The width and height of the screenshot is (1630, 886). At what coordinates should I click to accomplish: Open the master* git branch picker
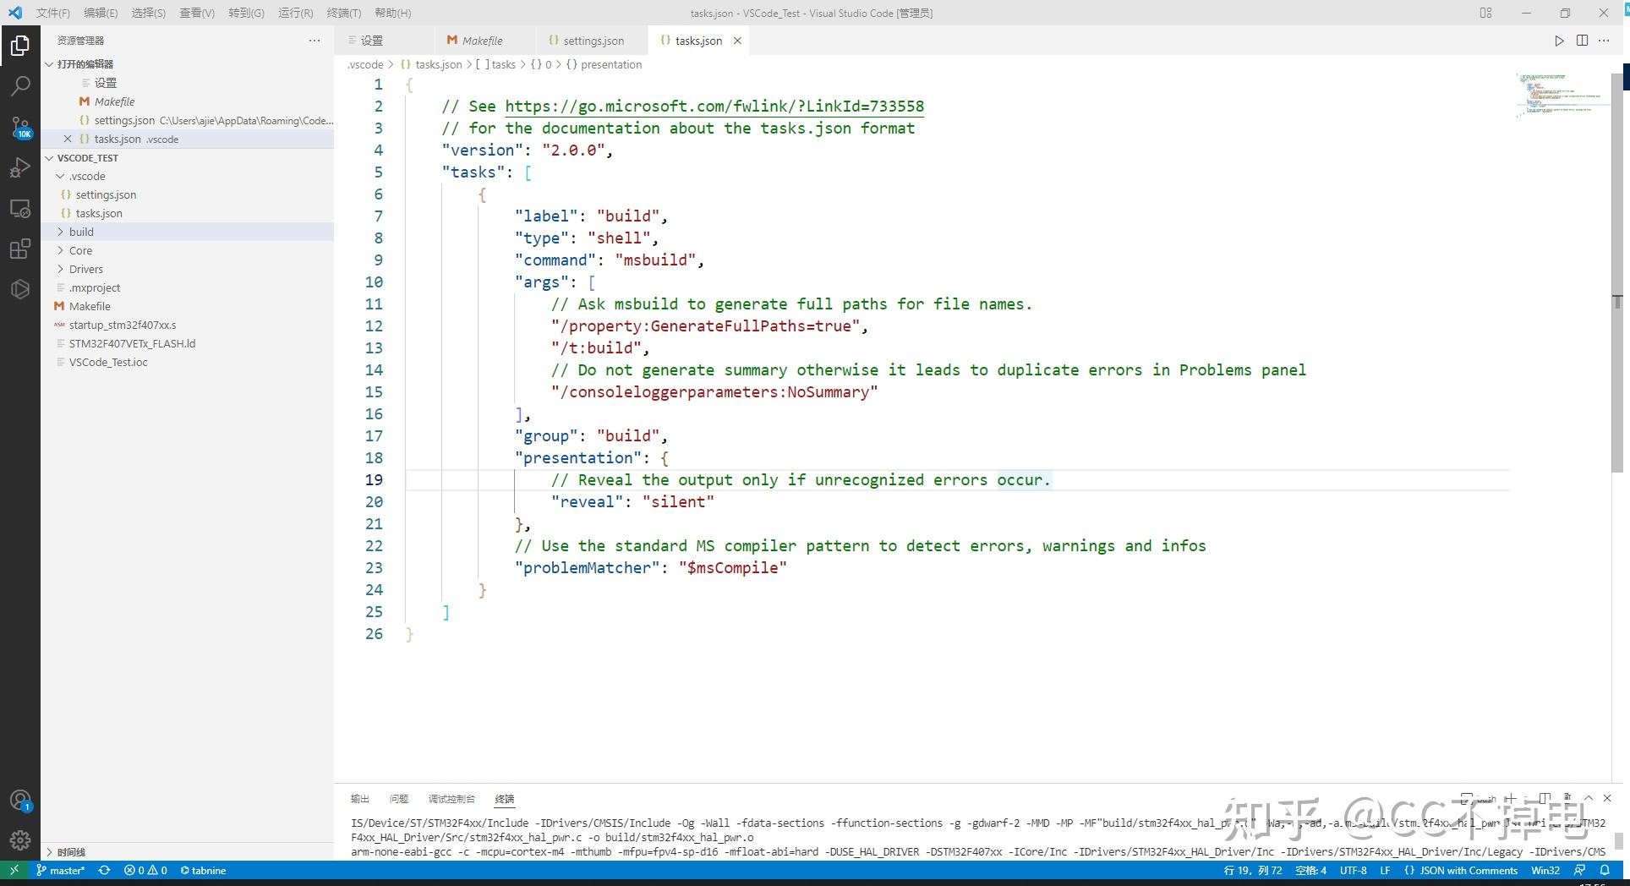click(61, 870)
